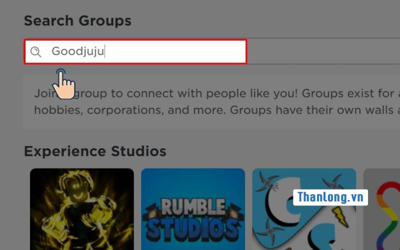Screen dimensions: 400x250
Task: Click the top-left shuriken on the blue logo
Action: tap(267, 181)
